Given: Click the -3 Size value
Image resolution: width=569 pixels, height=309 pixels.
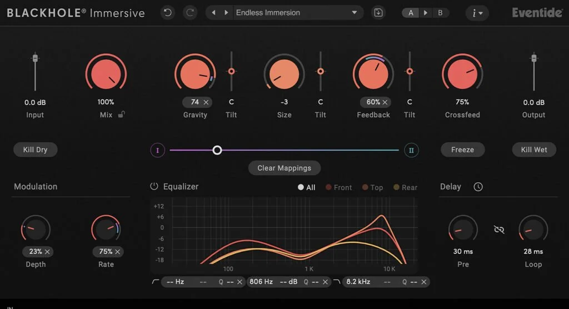Looking at the screenshot, I should (x=284, y=102).
